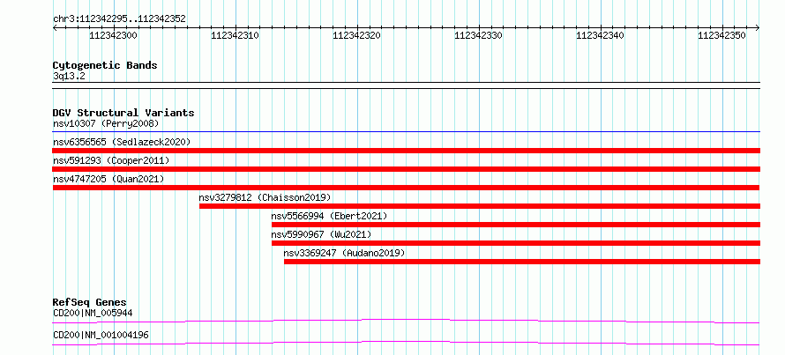The image size is (785, 355).
Task: Open the nsv5566994 (Ebert2021) variant label
Action: click(x=329, y=216)
